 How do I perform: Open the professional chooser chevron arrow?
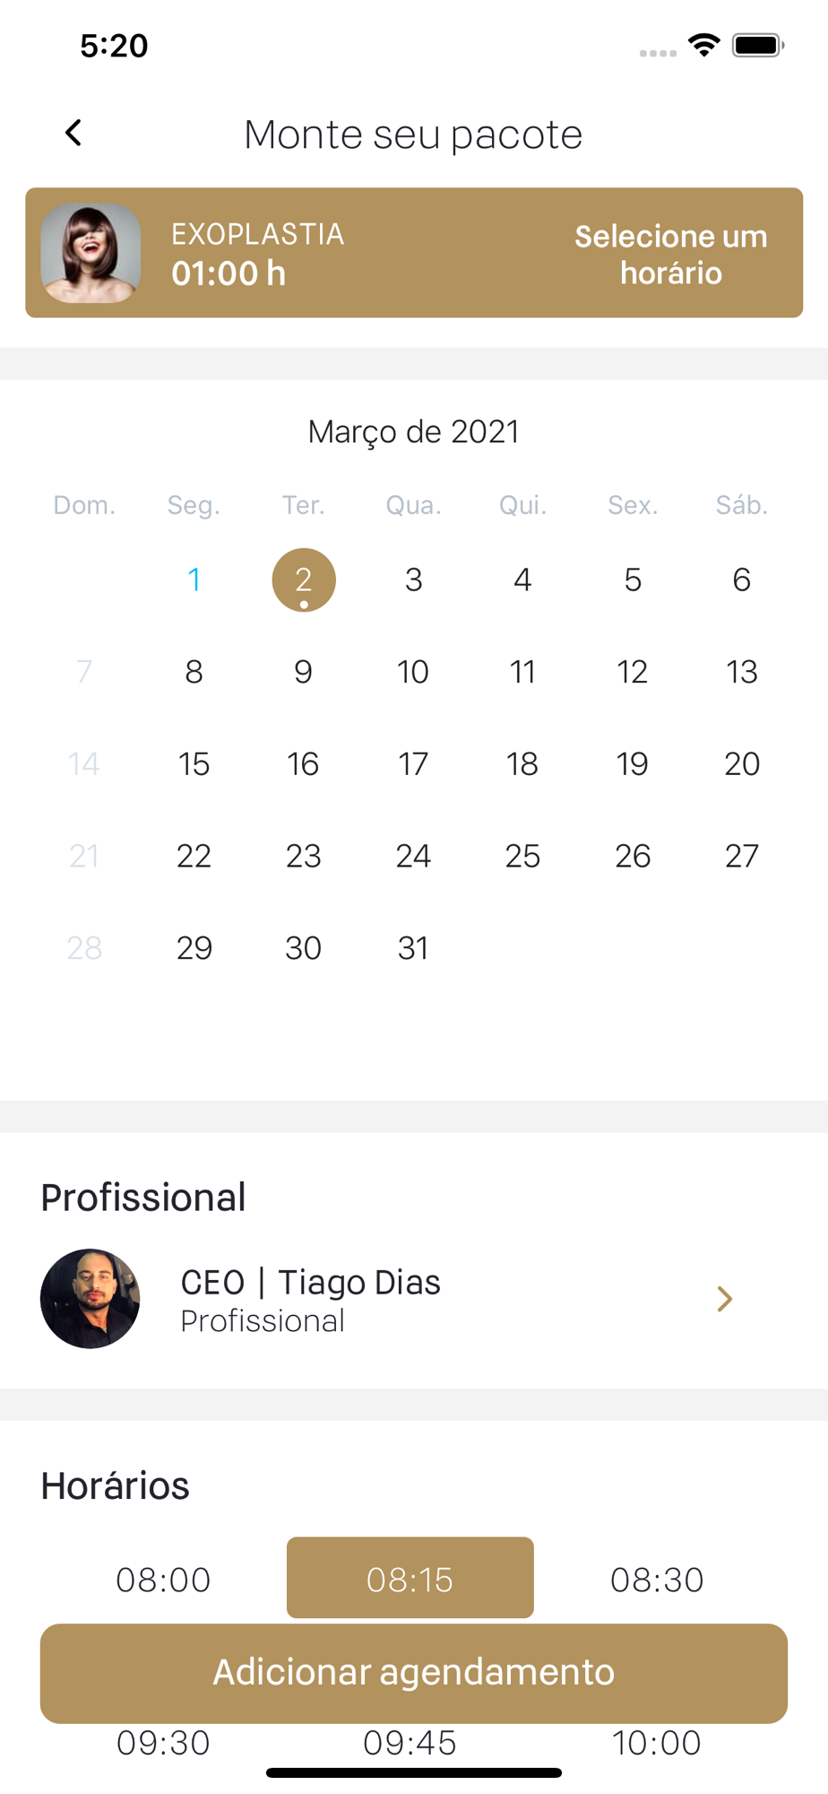coord(724,1299)
